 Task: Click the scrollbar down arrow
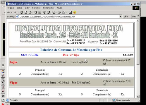click(138, 97)
